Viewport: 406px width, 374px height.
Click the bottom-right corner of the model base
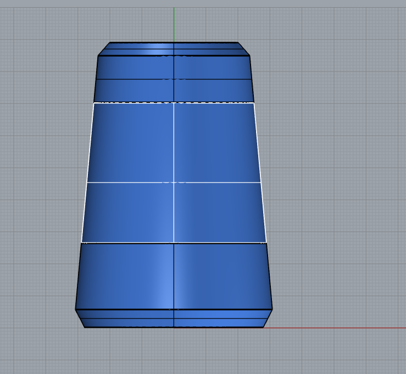pos(263,327)
